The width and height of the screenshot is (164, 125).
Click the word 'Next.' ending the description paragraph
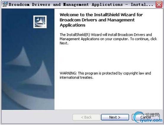(64, 43)
